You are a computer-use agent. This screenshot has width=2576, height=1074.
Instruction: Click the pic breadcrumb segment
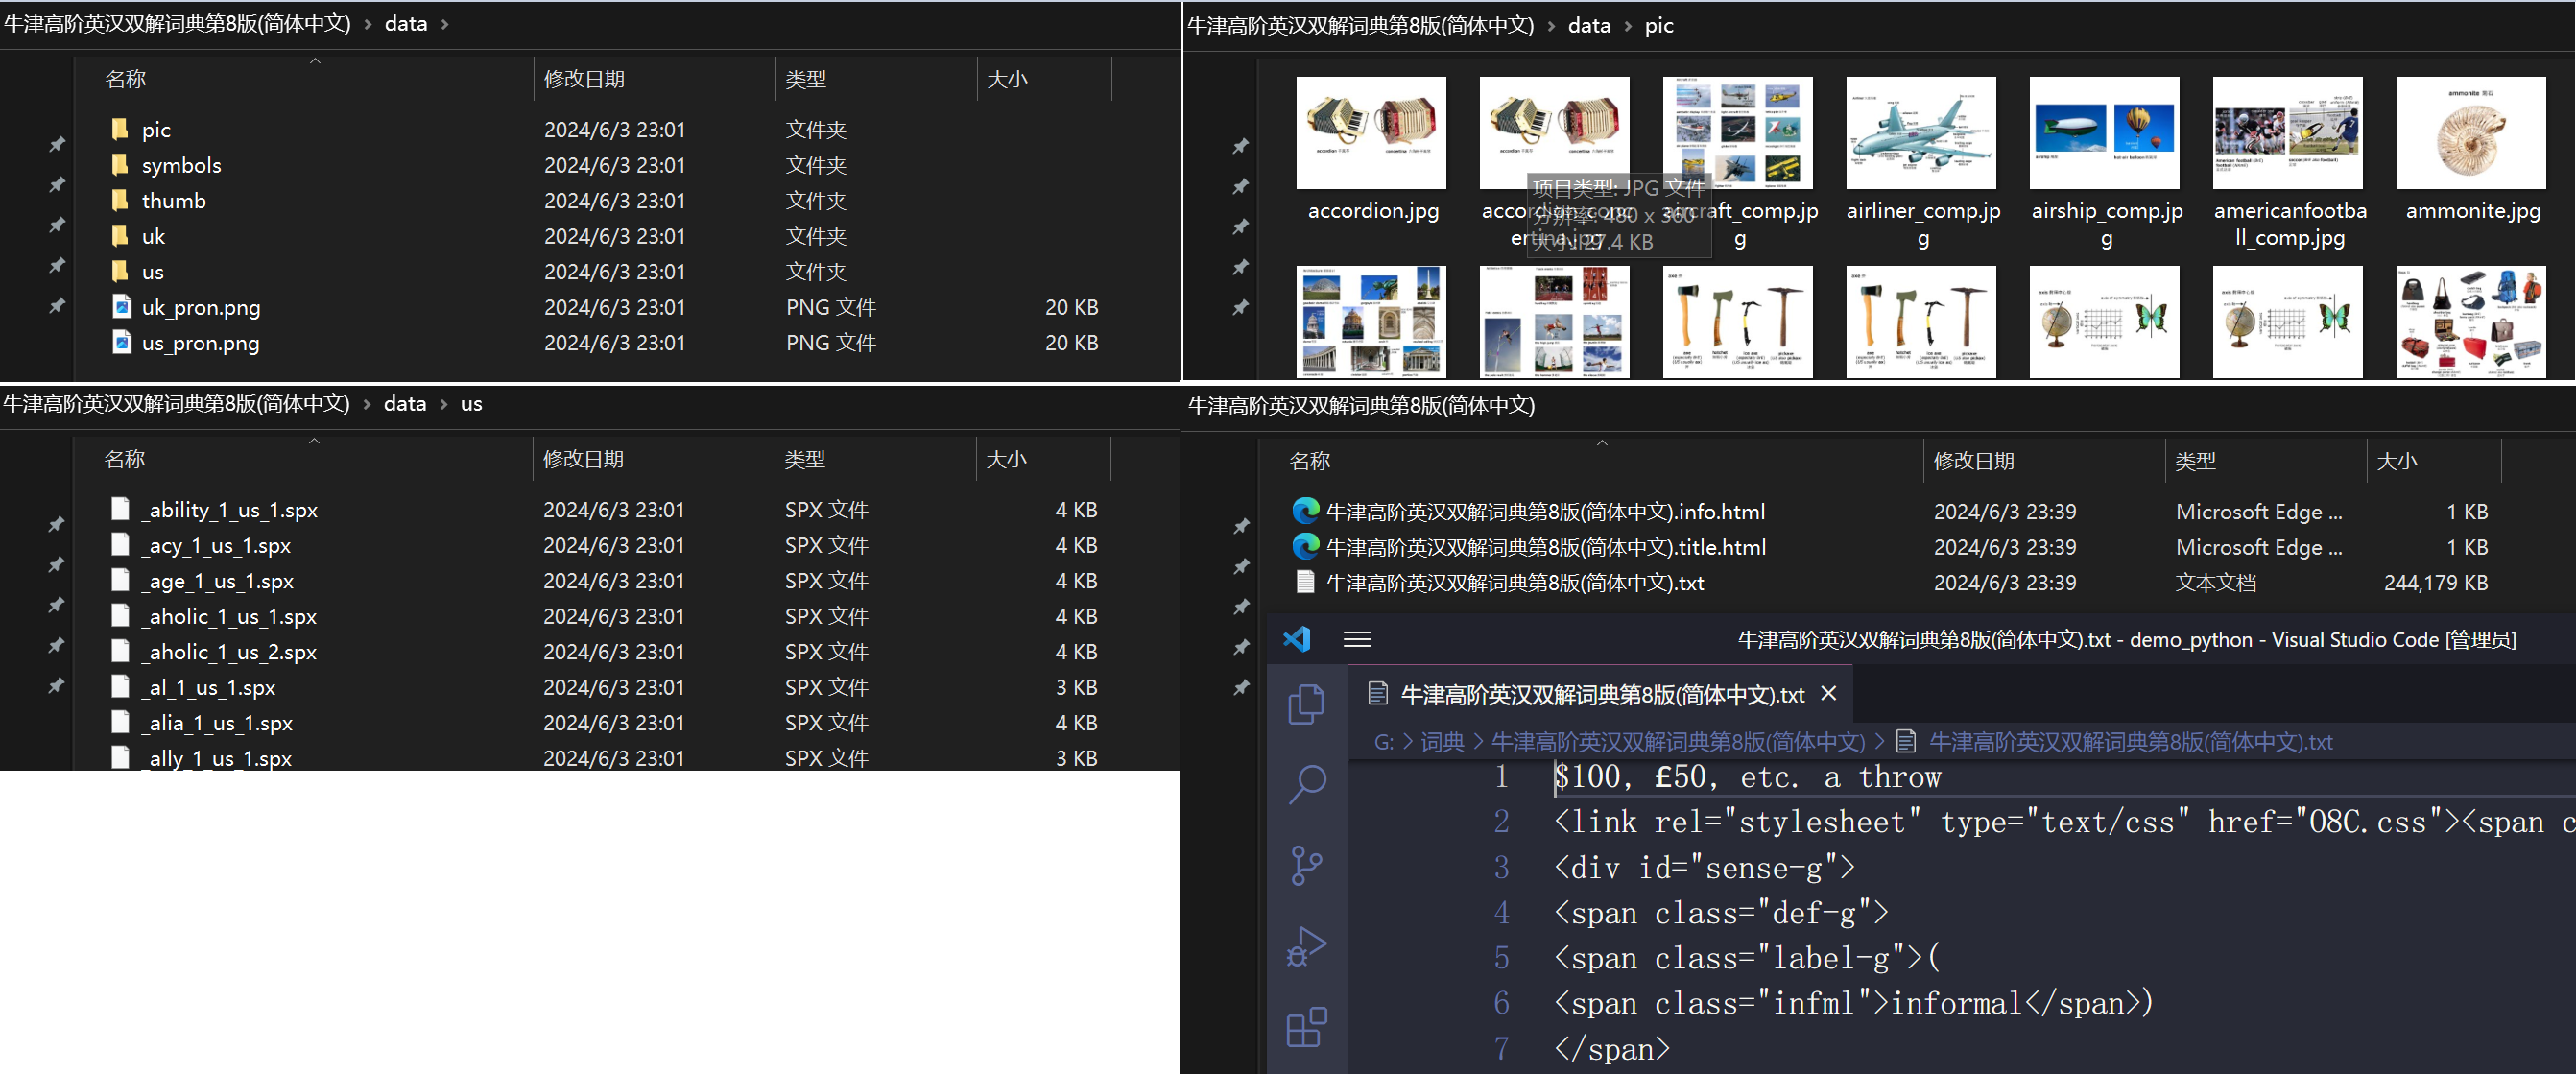(1658, 26)
